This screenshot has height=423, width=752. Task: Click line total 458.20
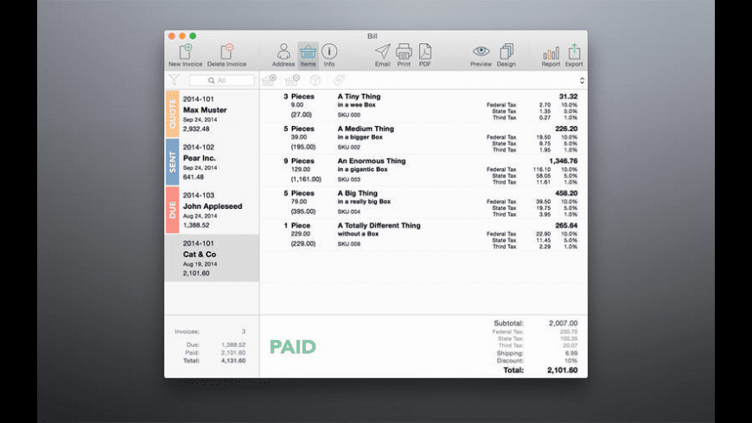click(566, 193)
